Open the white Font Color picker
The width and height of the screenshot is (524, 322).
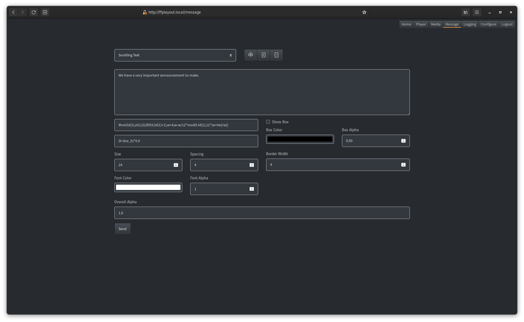coord(148,187)
